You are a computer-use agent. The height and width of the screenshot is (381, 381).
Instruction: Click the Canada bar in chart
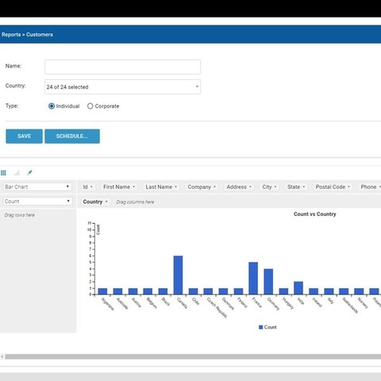point(178,275)
